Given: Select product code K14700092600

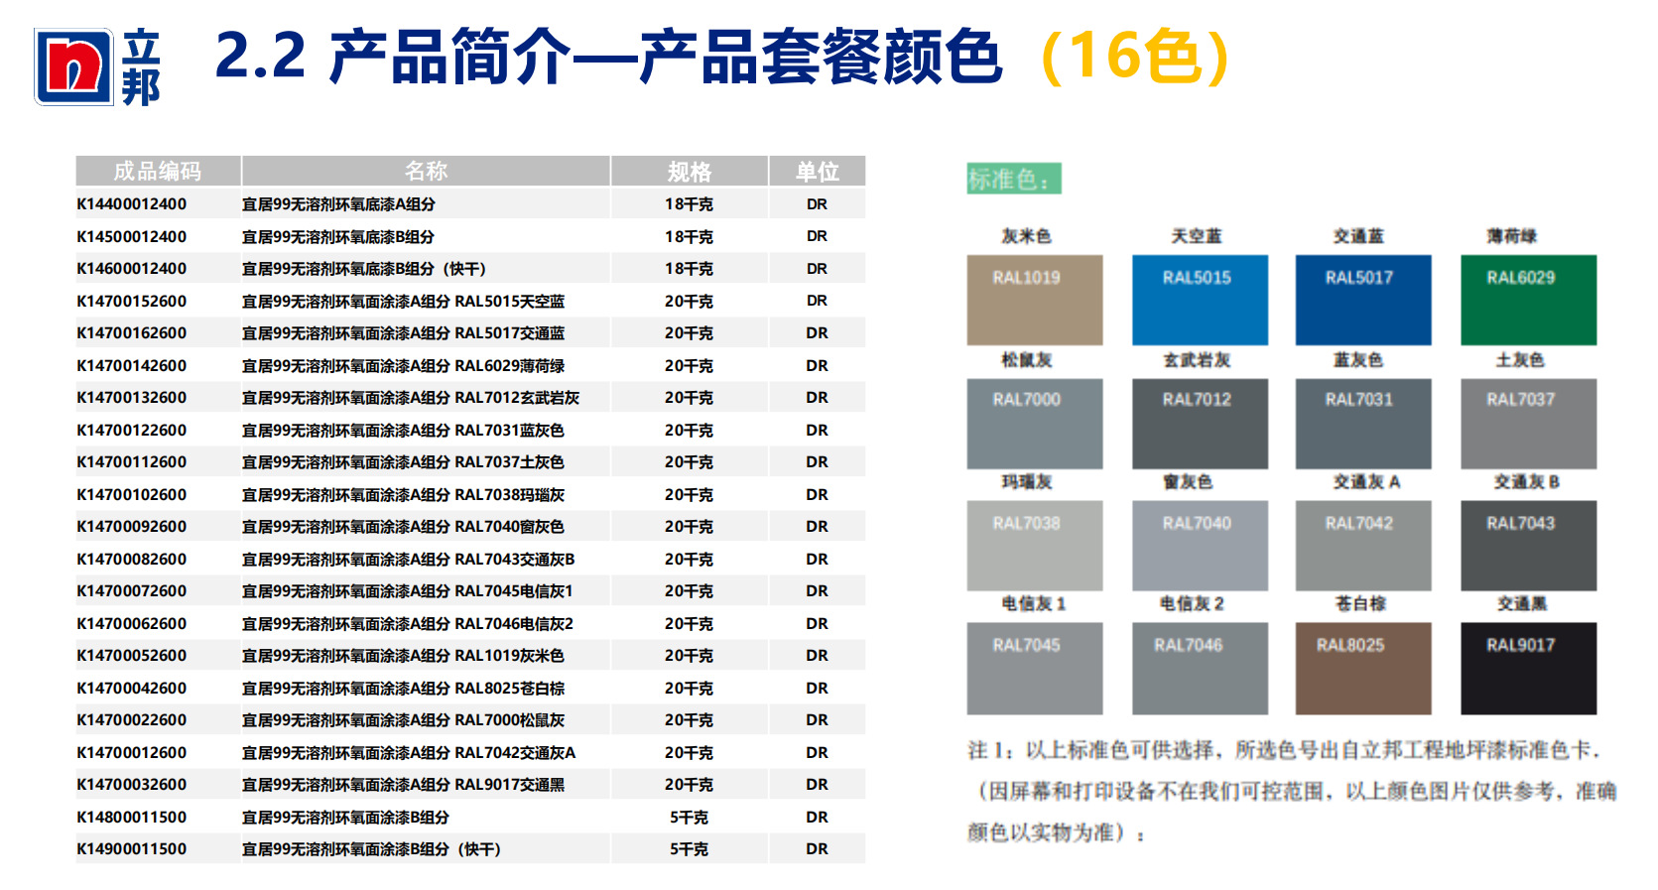Looking at the screenshot, I should tap(132, 527).
